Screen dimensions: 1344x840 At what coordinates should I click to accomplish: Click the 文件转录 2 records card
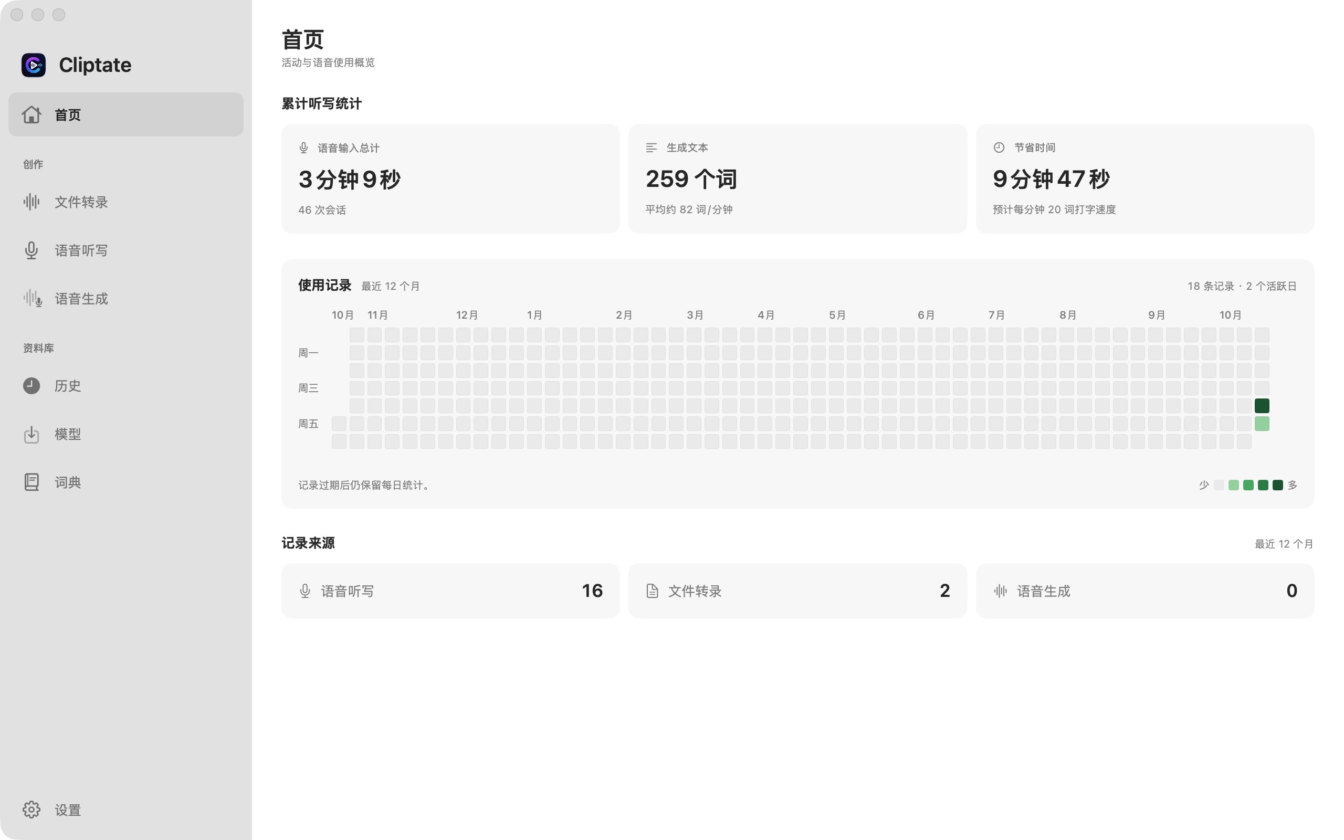pyautogui.click(x=797, y=591)
